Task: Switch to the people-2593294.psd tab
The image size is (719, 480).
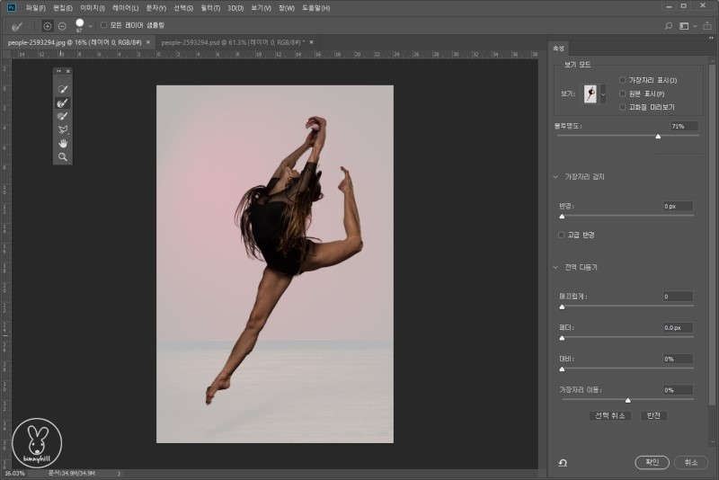Action: 231,42
